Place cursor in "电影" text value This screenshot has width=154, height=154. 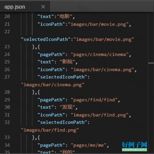click(65, 16)
